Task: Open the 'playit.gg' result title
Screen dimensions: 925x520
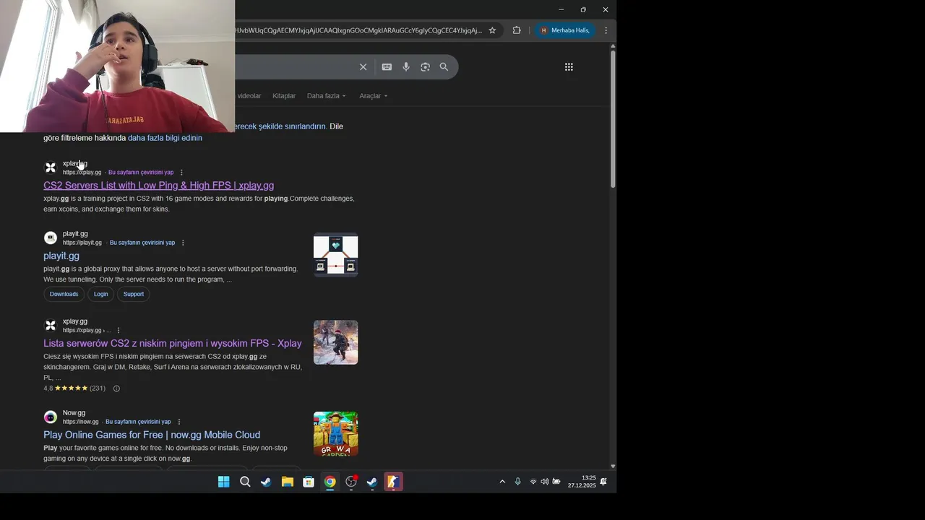Action: click(61, 256)
